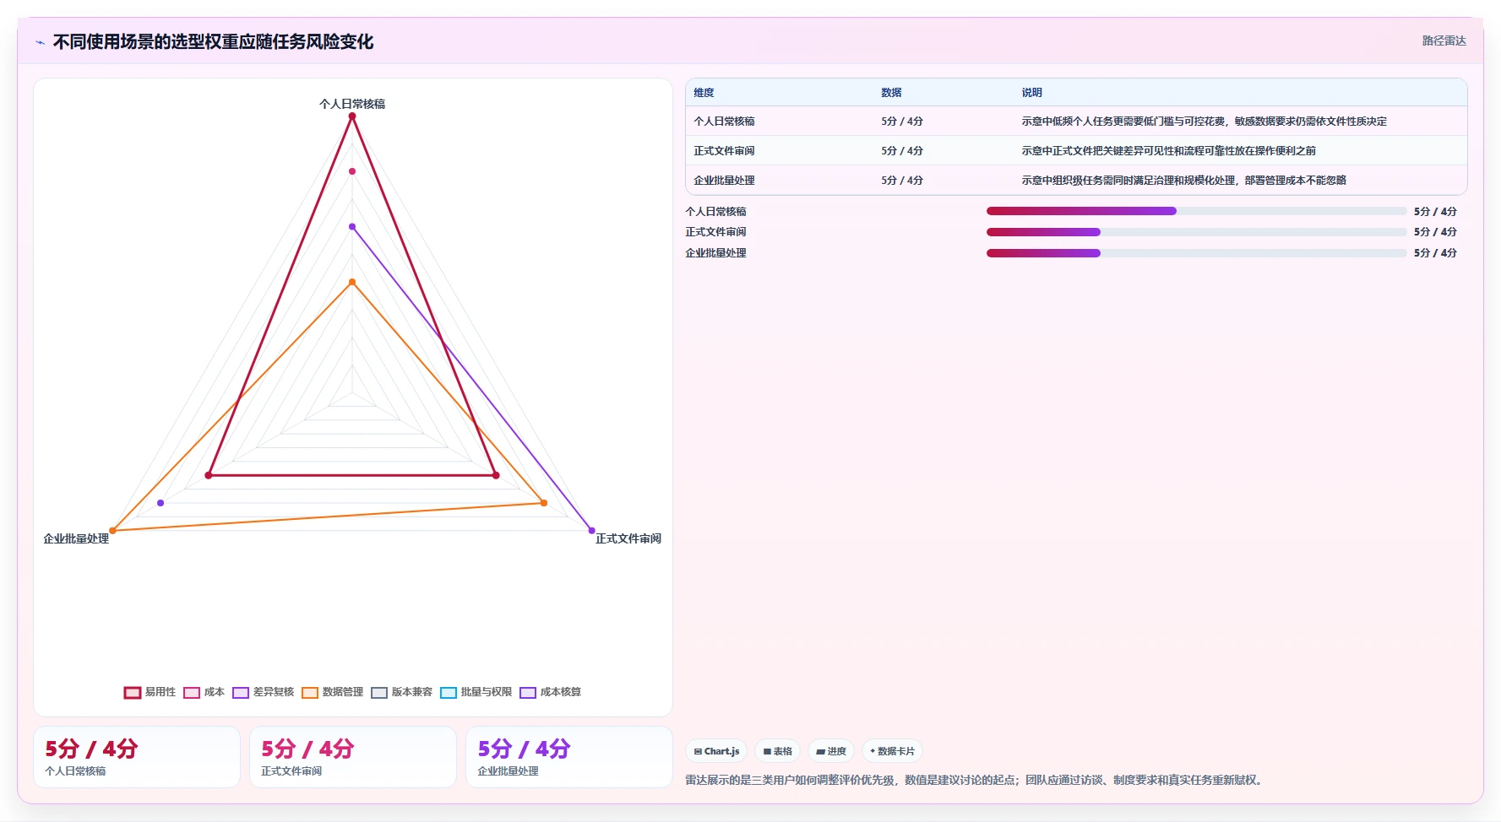Click the 数据卡片 tag chip
This screenshot has width=1501, height=822.
tap(892, 751)
